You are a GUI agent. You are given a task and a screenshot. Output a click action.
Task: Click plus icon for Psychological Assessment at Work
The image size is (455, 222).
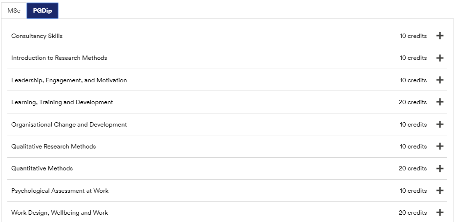pyautogui.click(x=440, y=190)
